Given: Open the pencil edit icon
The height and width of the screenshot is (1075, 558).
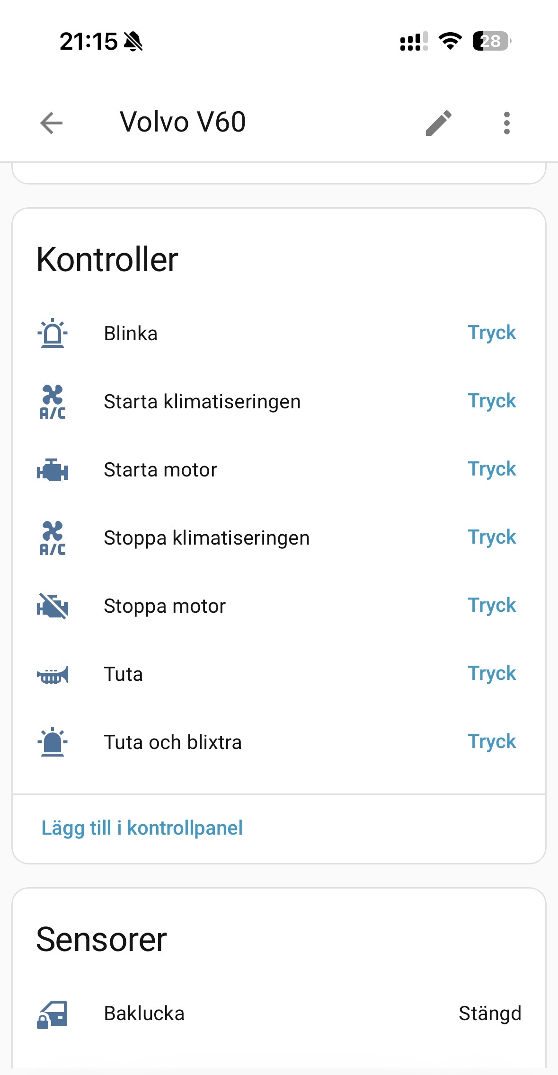Looking at the screenshot, I should tap(439, 123).
